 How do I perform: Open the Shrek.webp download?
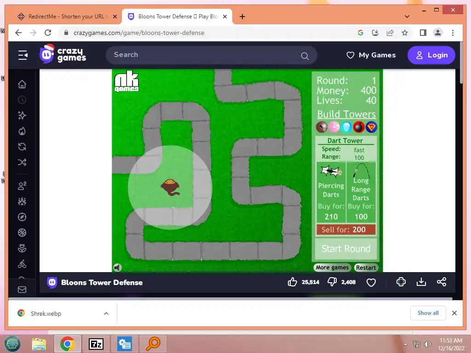(x=46, y=313)
